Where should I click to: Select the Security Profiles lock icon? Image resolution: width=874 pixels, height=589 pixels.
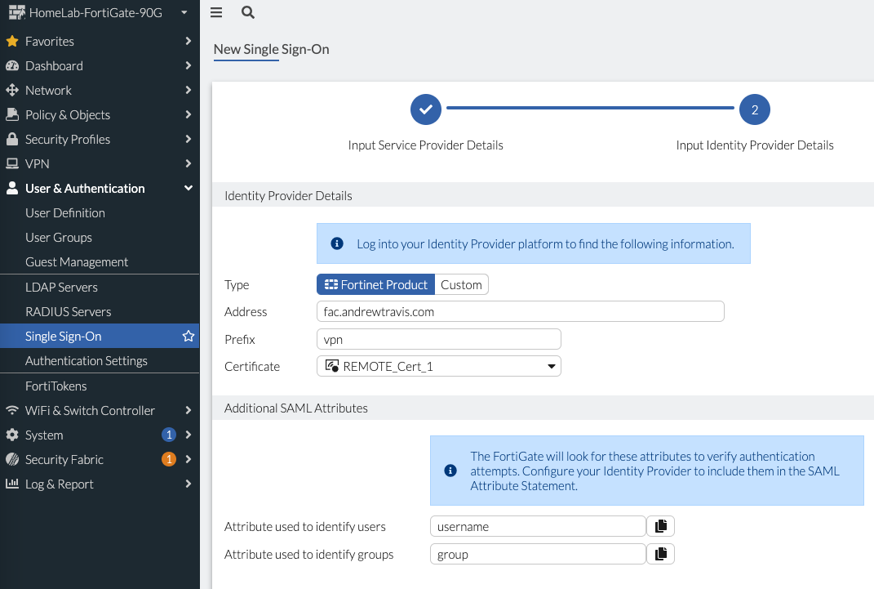point(11,139)
